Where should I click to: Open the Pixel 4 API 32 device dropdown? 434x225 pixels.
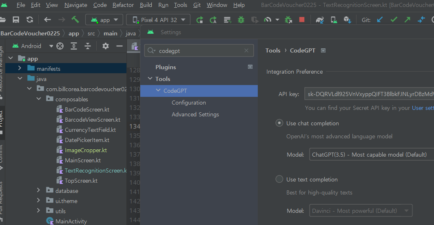pyautogui.click(x=158, y=20)
